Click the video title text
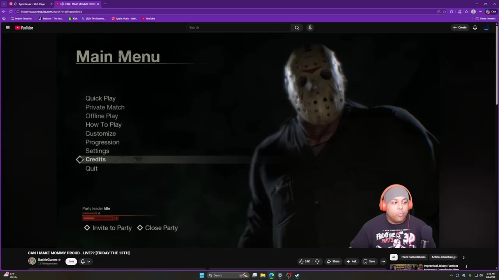The width and height of the screenshot is (499, 280). click(x=79, y=253)
